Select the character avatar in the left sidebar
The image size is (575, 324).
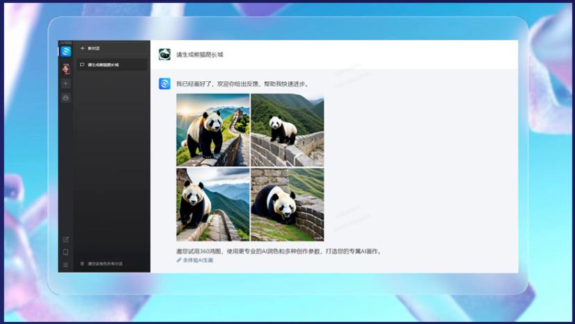pos(66,69)
